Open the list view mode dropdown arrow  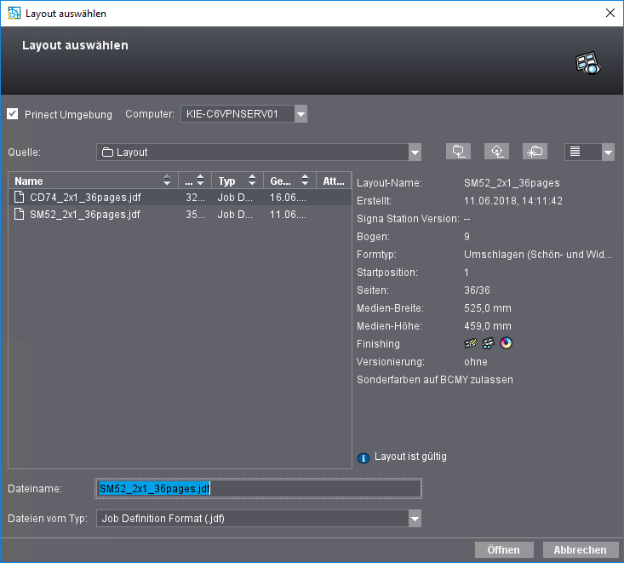pos(608,152)
